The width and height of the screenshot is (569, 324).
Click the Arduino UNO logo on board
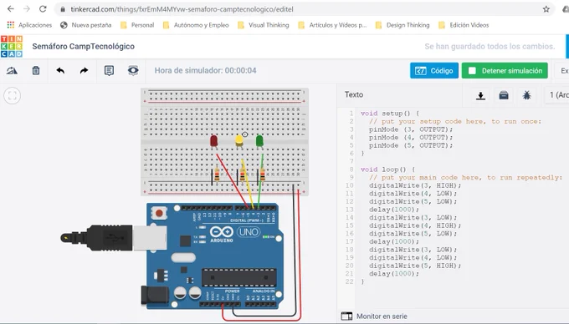click(235, 234)
